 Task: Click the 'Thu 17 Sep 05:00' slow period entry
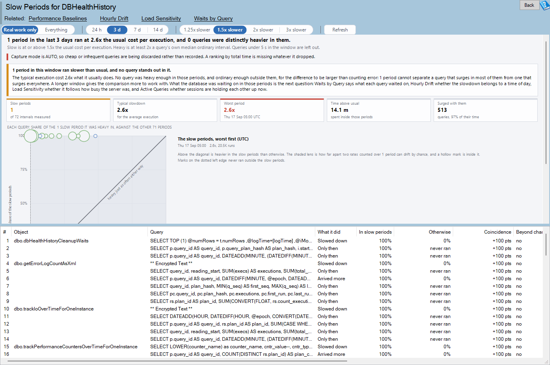coord(206,146)
